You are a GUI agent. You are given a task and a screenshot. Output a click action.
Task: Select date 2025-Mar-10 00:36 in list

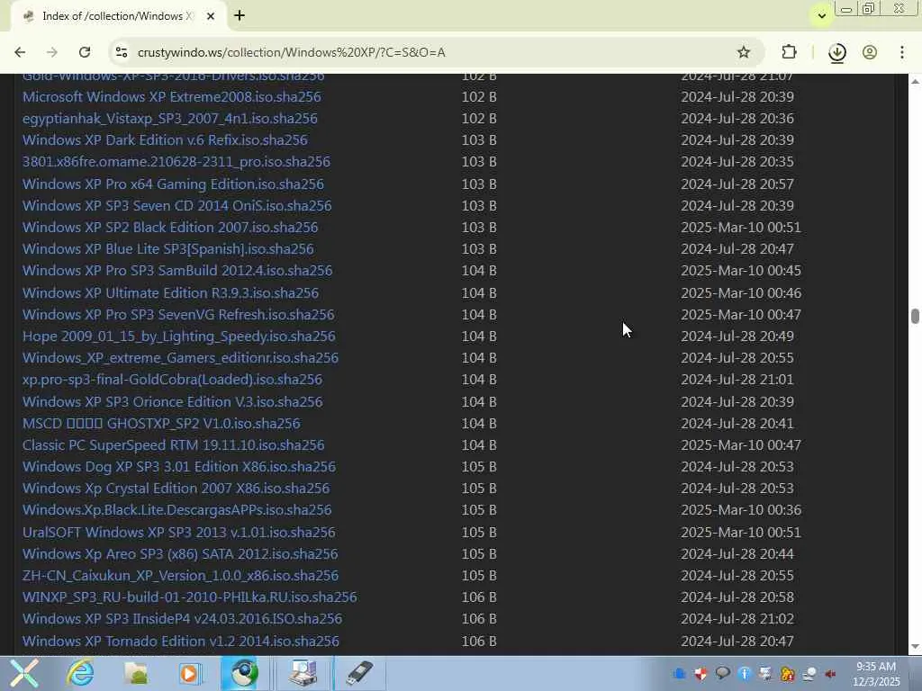(741, 510)
